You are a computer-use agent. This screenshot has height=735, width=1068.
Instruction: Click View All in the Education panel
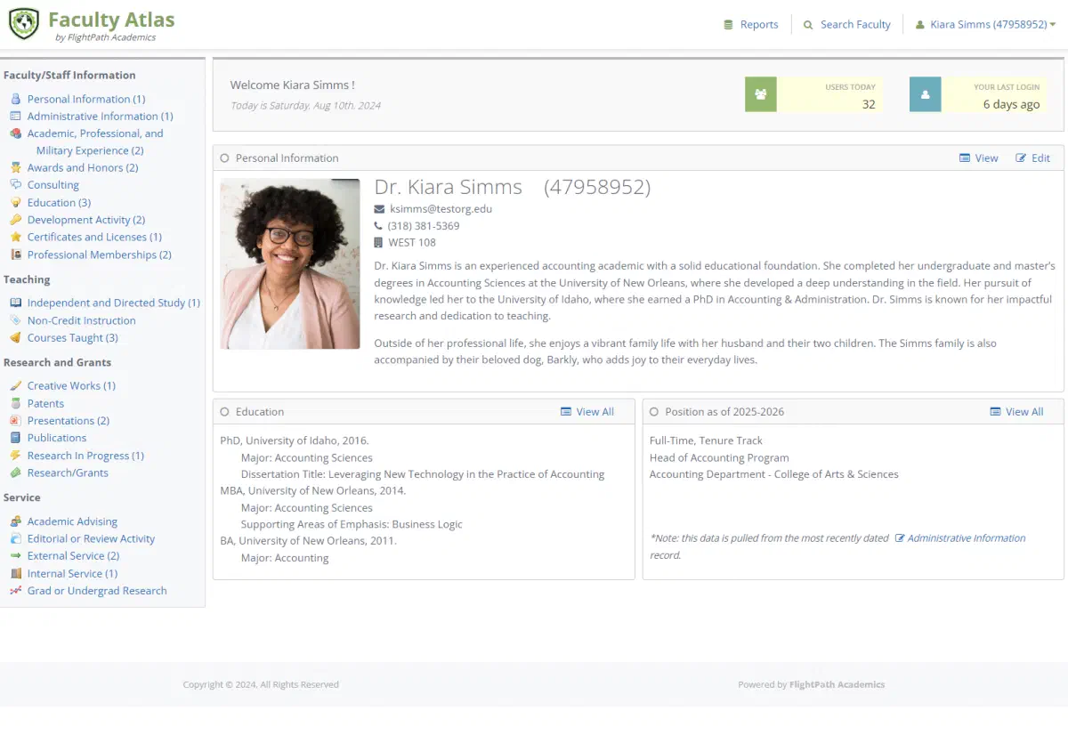tap(587, 412)
